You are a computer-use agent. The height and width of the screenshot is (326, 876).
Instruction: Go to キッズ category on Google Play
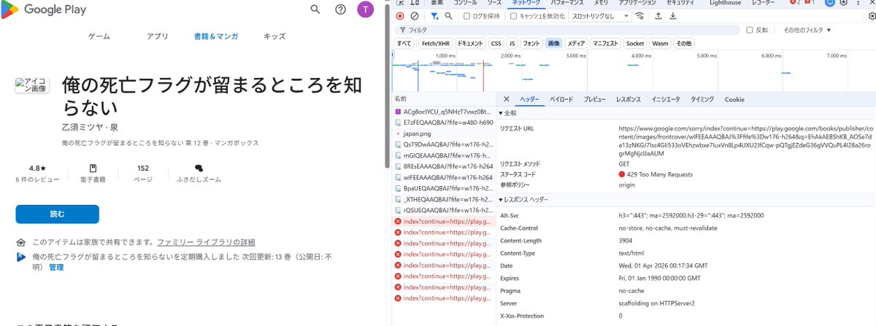274,36
